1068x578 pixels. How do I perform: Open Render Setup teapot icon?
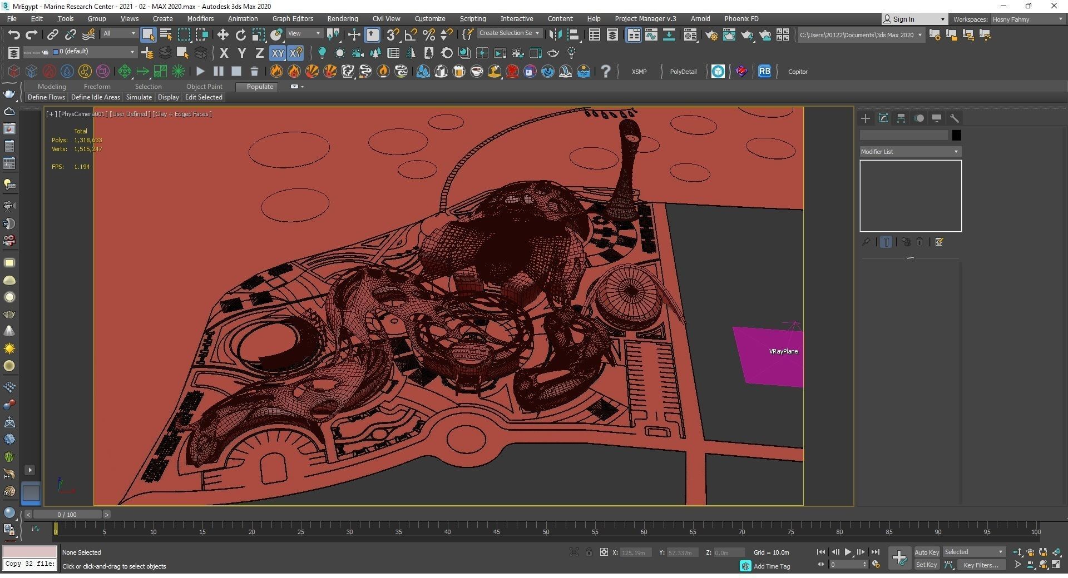point(711,35)
